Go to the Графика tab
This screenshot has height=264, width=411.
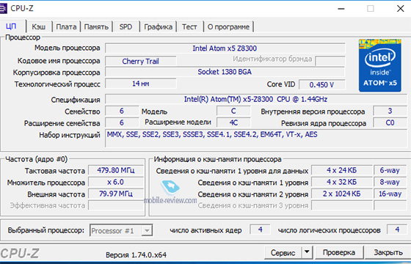(x=158, y=26)
